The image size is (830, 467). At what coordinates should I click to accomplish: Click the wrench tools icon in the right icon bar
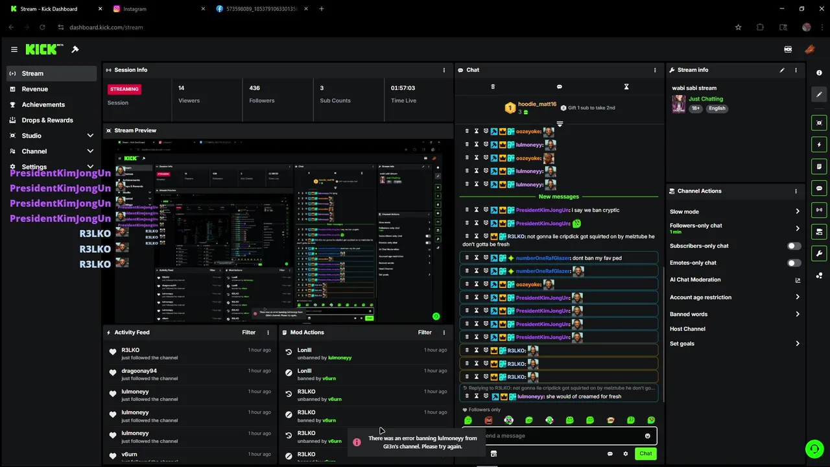[819, 253]
